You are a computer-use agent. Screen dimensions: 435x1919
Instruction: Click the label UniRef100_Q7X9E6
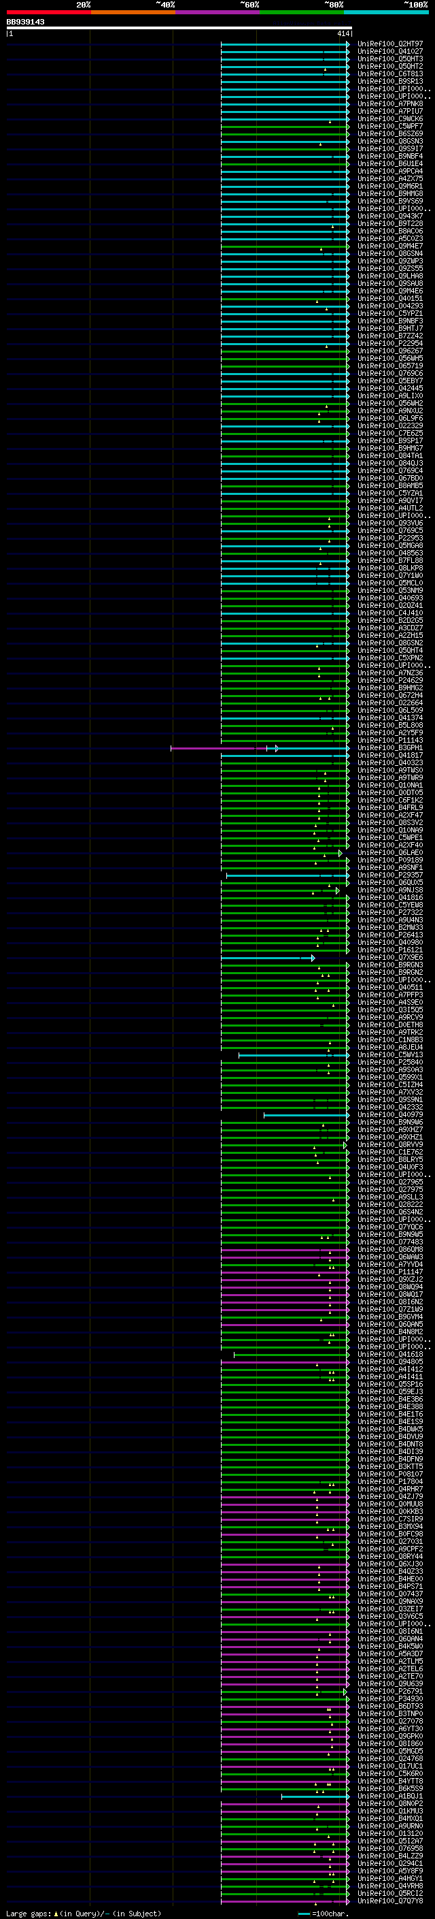tap(389, 958)
